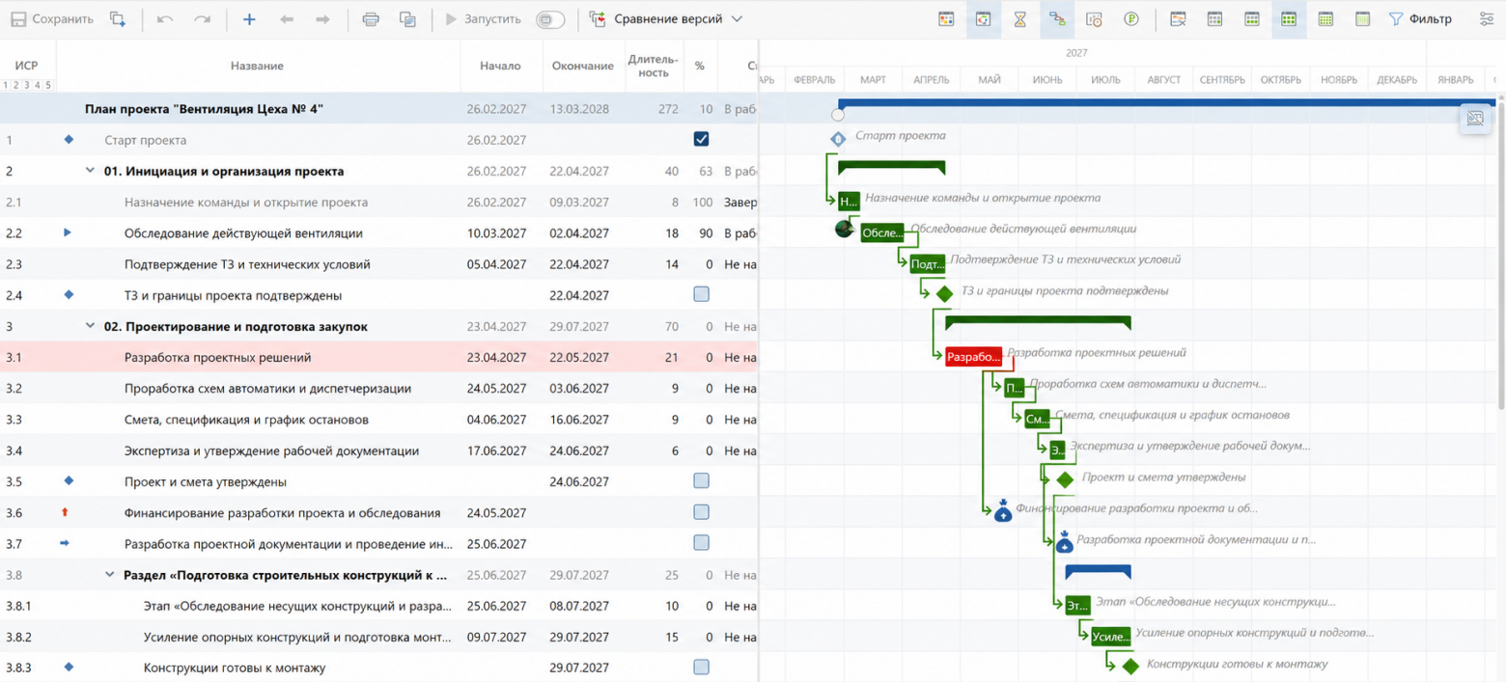This screenshot has height=682, width=1506.
Task: Click the money bag marker for Финансирование разработки
Action: [x=1003, y=510]
